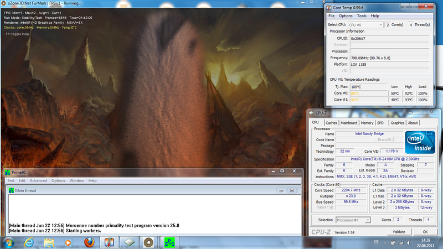Screen dimensions: 443x249
Task: Switch to Prime95 green taskbar icon
Action: (x=169, y=242)
